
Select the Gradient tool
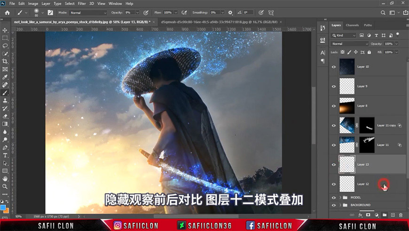[x=5, y=124]
